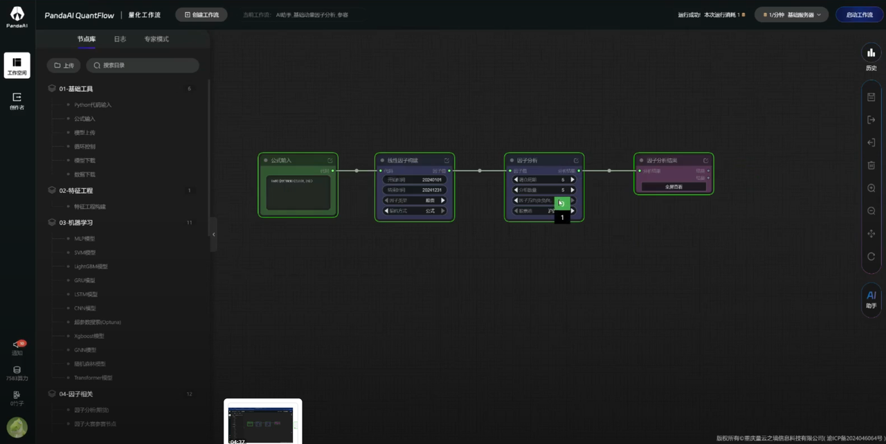Screen dimensions: 886x444
Task: Toggle the edit icon on 公式输入 node
Action: pos(330,160)
